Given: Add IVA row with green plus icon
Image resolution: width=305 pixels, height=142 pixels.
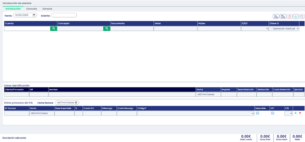Looking at the screenshot, I should click(295, 113).
